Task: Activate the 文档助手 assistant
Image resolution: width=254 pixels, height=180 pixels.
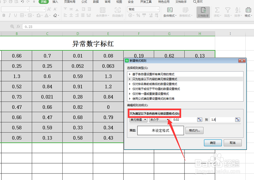Action: [x=203, y=13]
